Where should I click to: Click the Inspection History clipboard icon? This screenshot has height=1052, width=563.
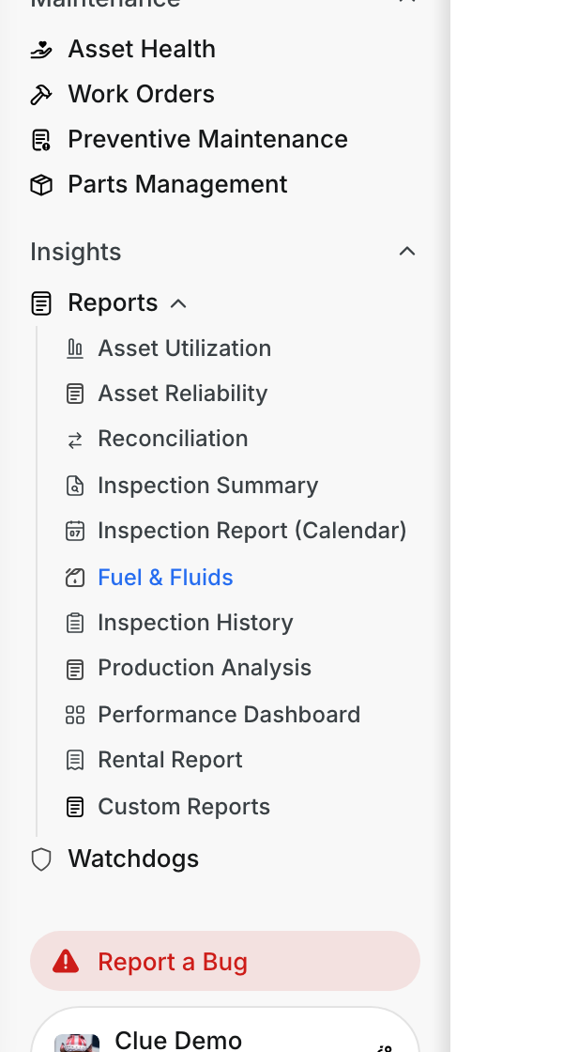coord(75,624)
